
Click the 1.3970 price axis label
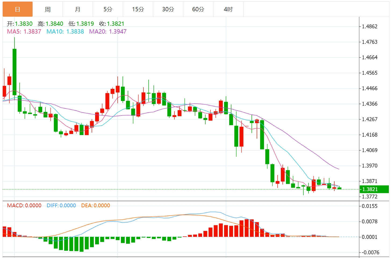[370, 166]
